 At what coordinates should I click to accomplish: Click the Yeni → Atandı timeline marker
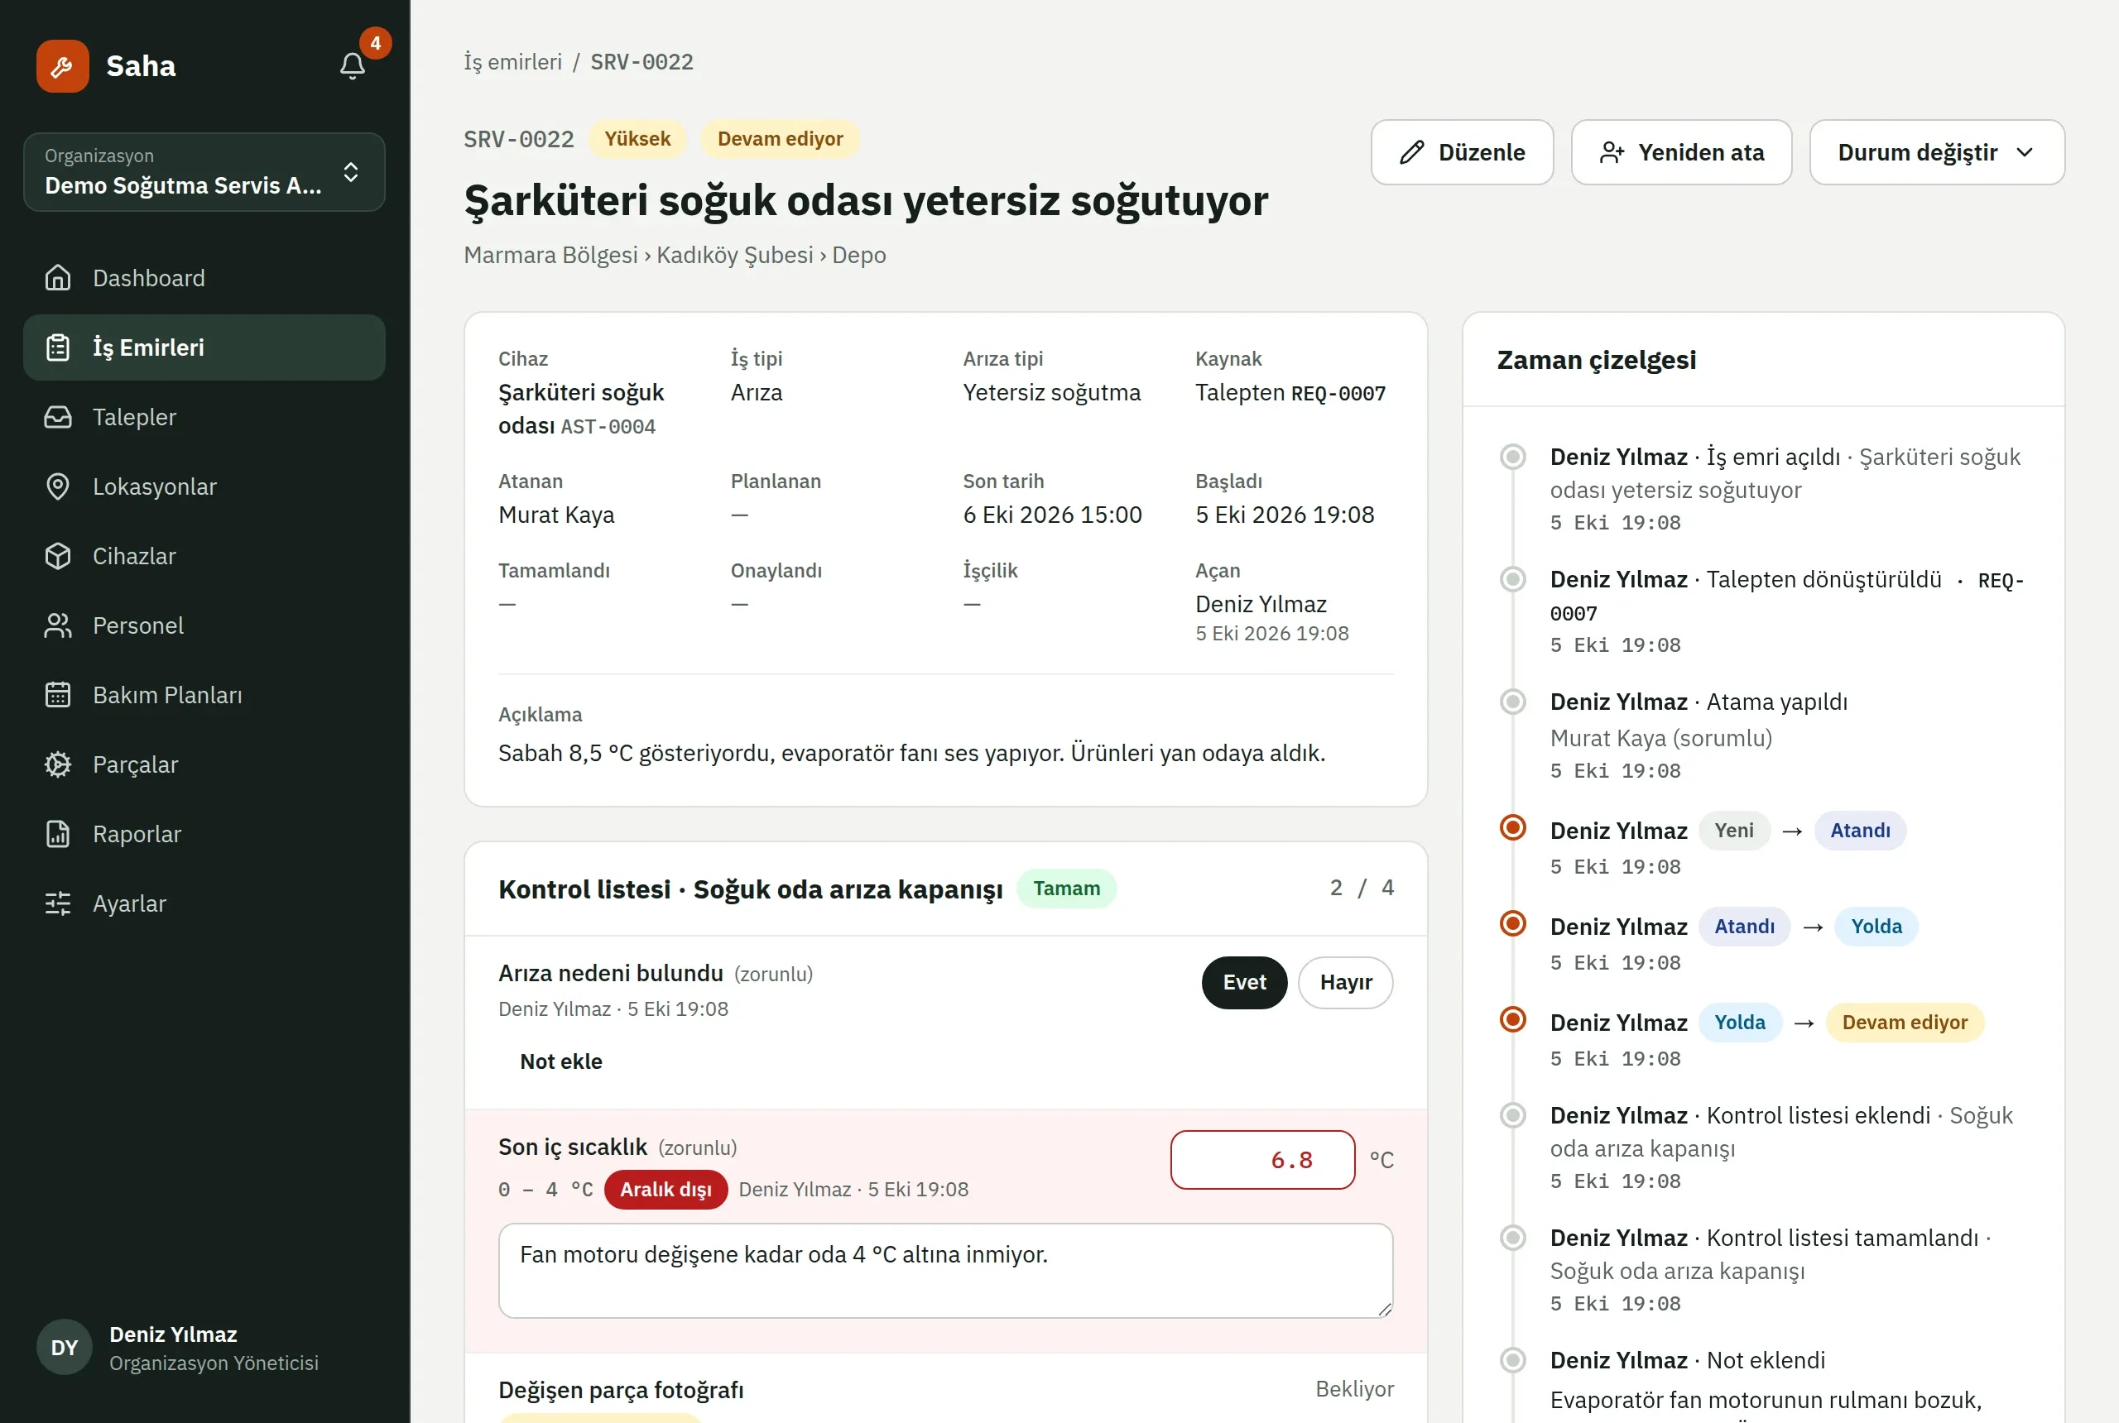[1512, 827]
